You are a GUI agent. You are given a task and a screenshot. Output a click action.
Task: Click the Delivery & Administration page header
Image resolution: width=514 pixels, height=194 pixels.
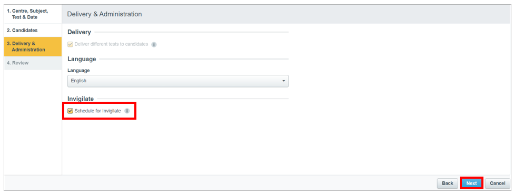[x=104, y=14]
